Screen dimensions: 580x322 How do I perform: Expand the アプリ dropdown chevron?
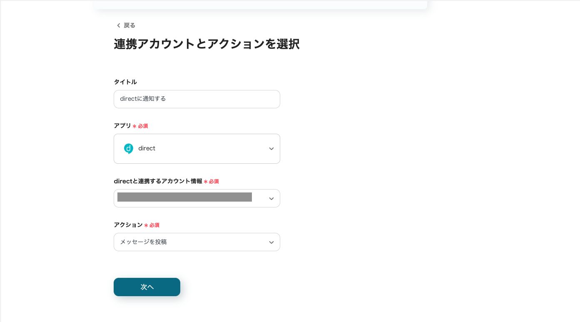(271, 149)
